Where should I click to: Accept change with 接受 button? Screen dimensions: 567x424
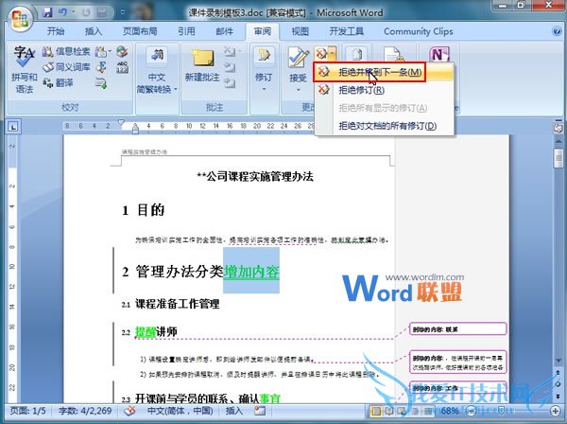(x=298, y=65)
